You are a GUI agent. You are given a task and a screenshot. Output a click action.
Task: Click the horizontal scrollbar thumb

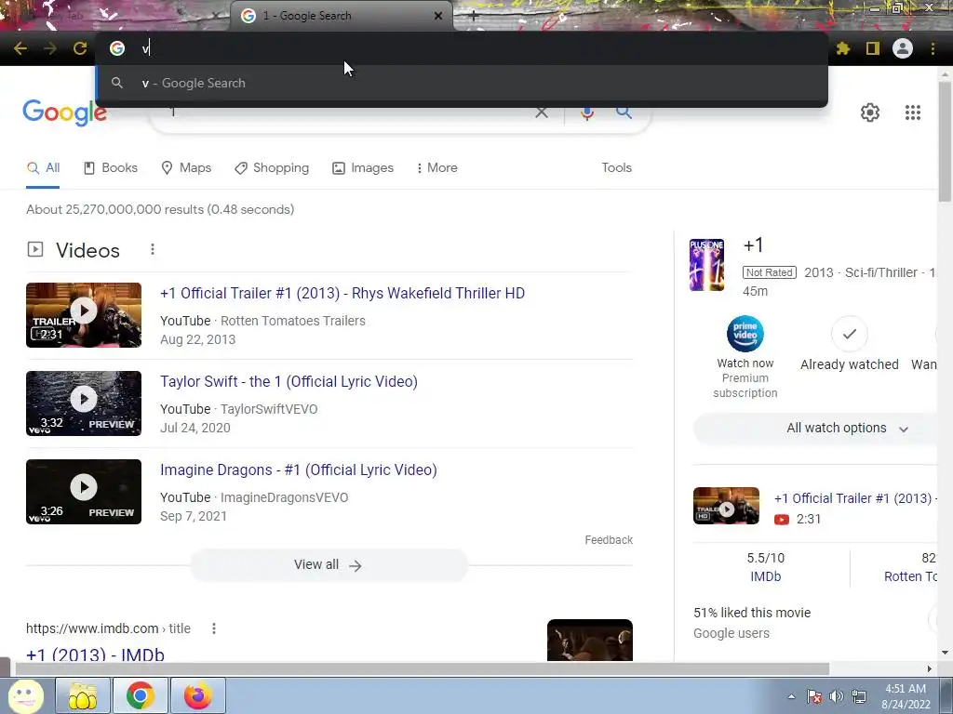pos(423,668)
